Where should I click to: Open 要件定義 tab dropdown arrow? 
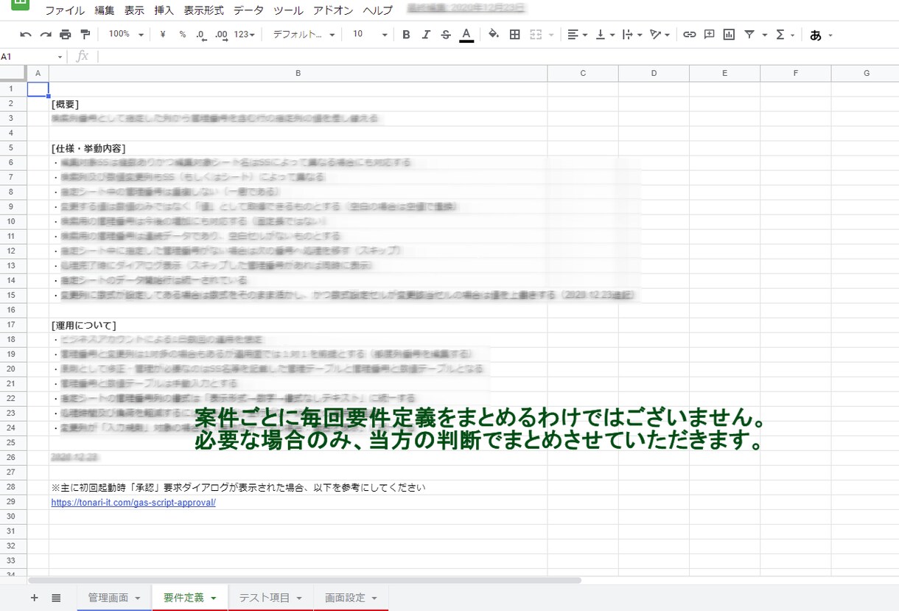214,598
